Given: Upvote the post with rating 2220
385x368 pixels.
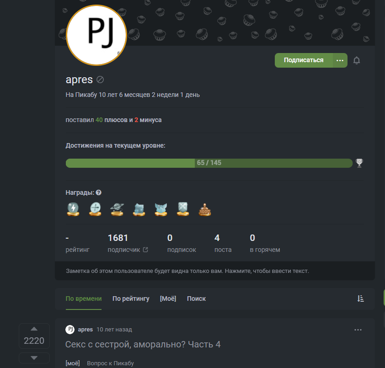Looking at the screenshot, I should 34,329.
